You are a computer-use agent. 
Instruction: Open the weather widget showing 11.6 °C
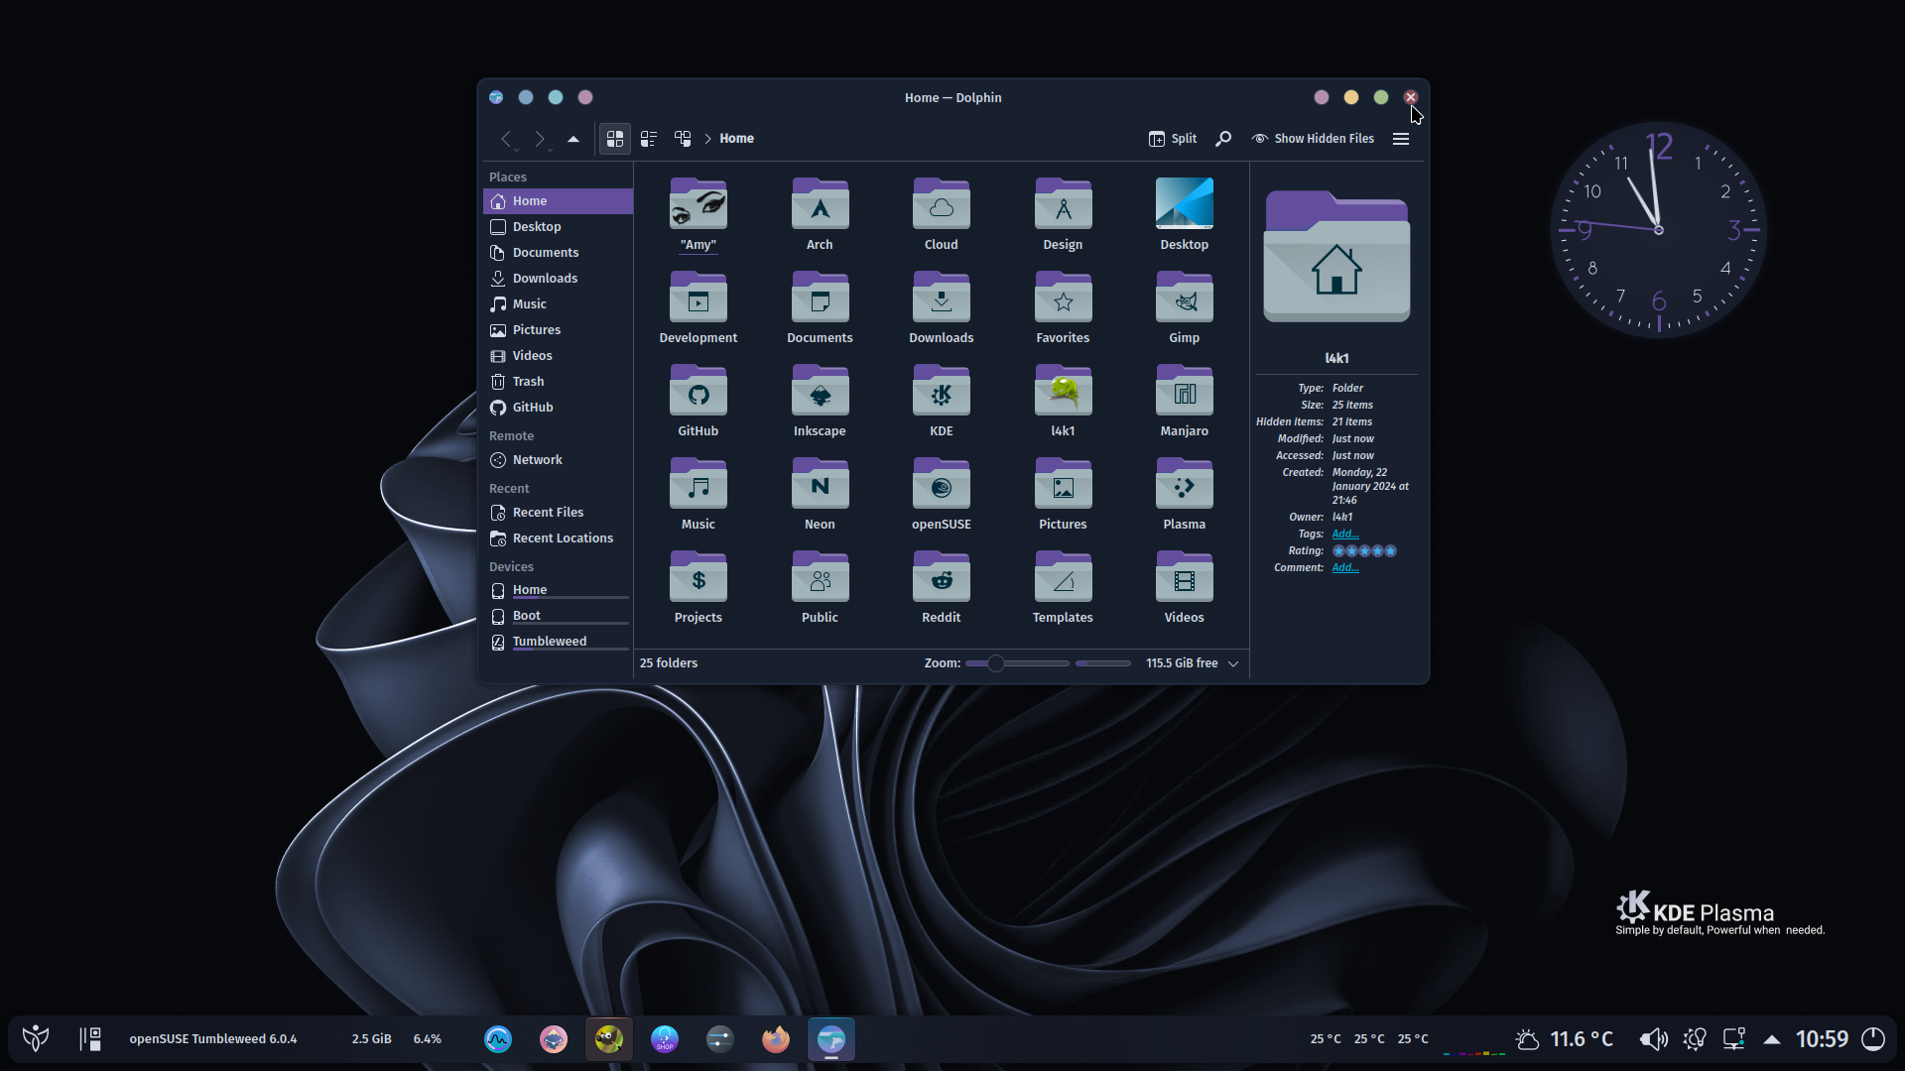(x=1565, y=1039)
